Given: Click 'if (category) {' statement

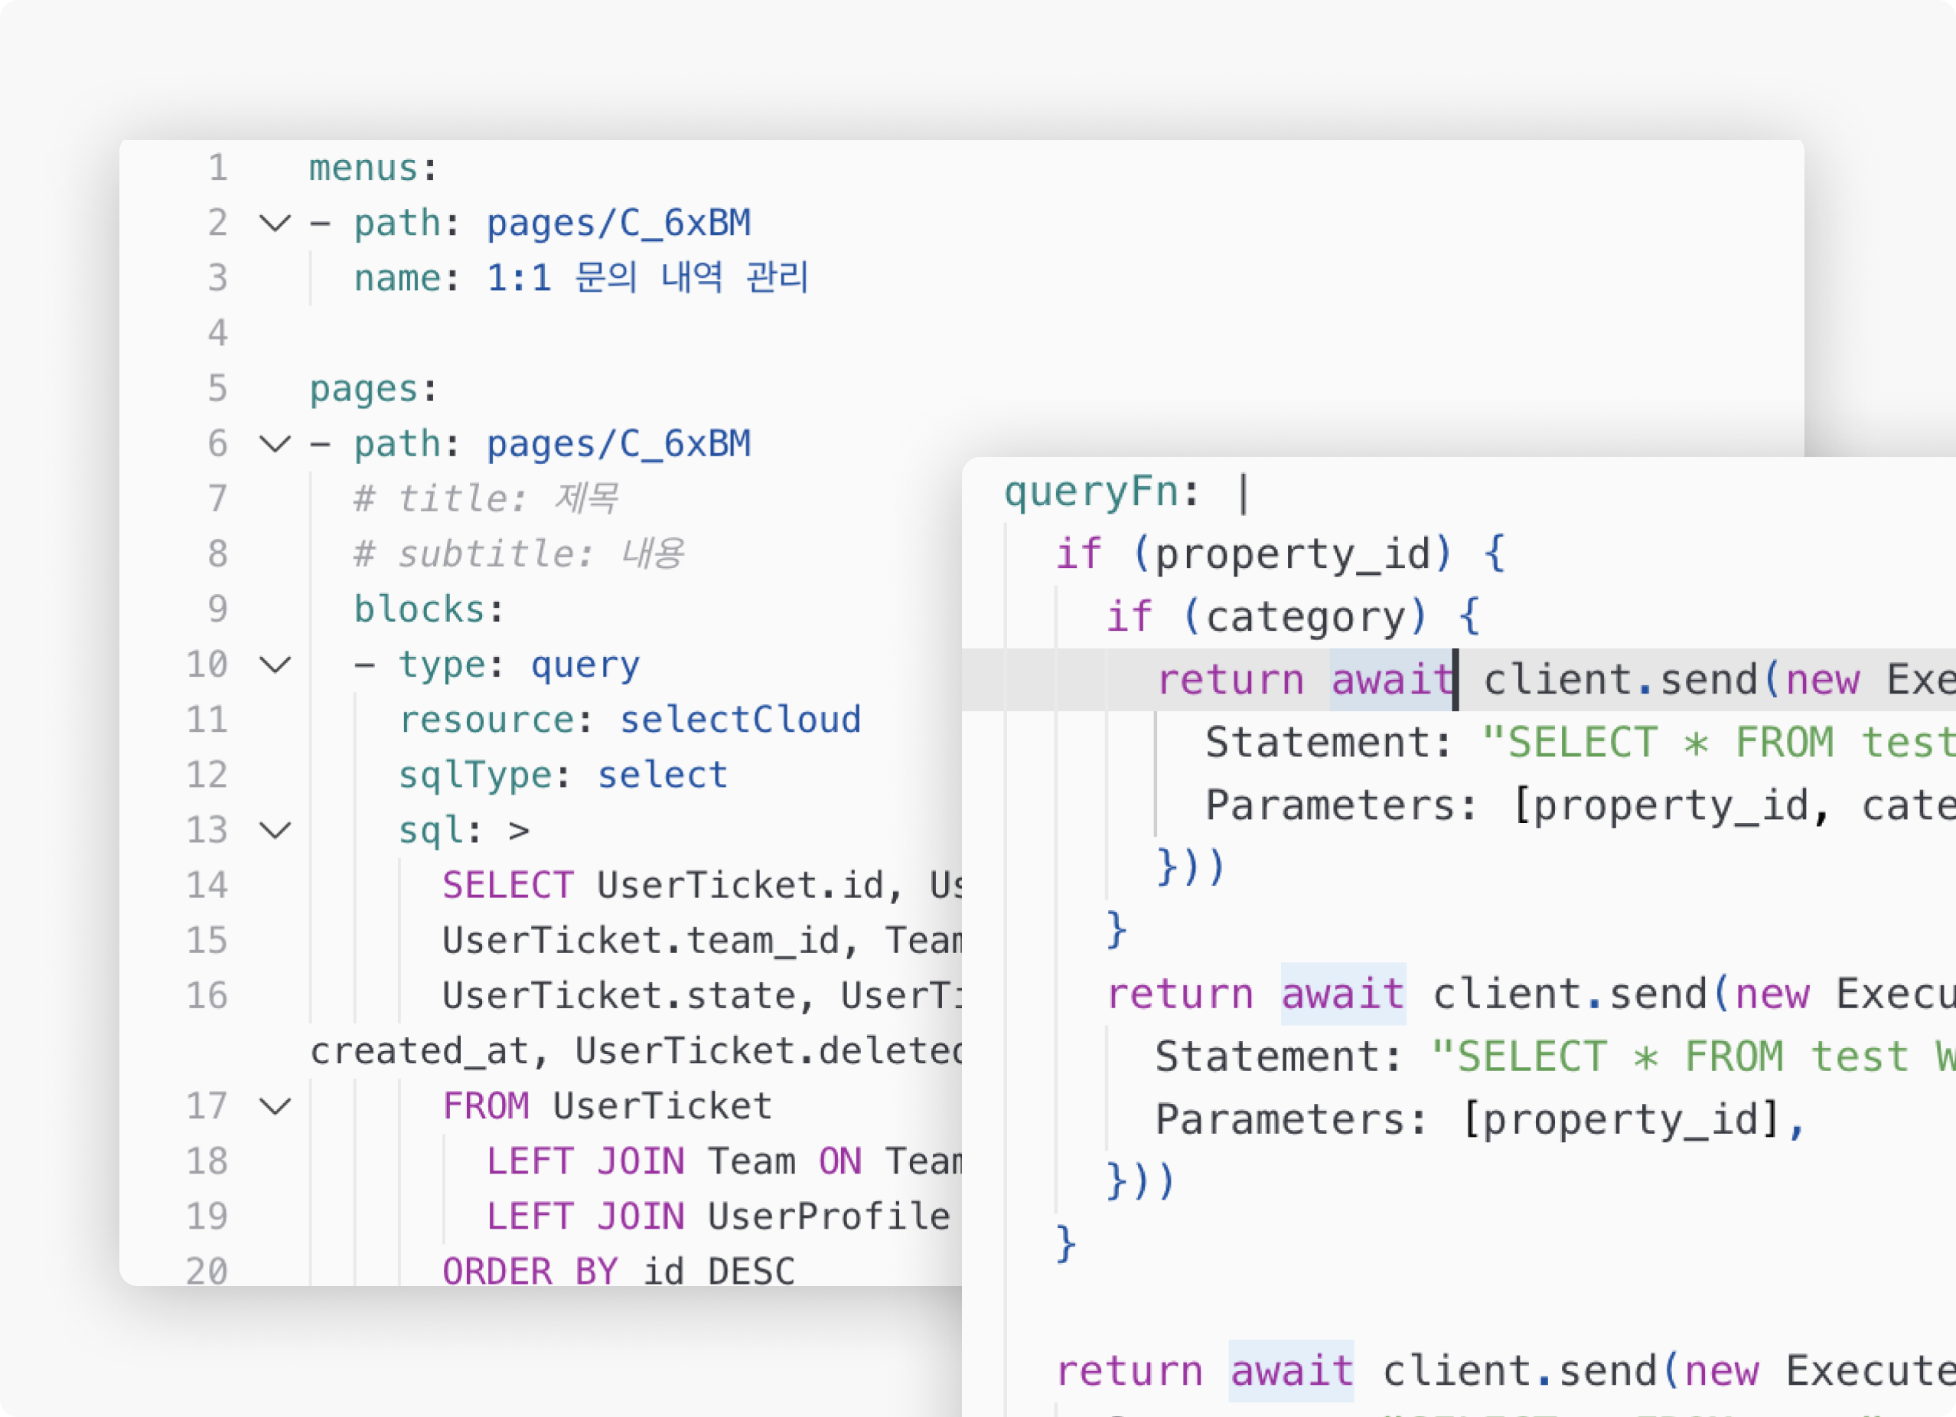Looking at the screenshot, I should pos(1292,617).
